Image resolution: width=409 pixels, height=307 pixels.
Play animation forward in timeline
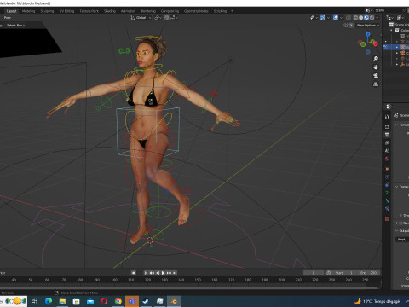pos(164,273)
